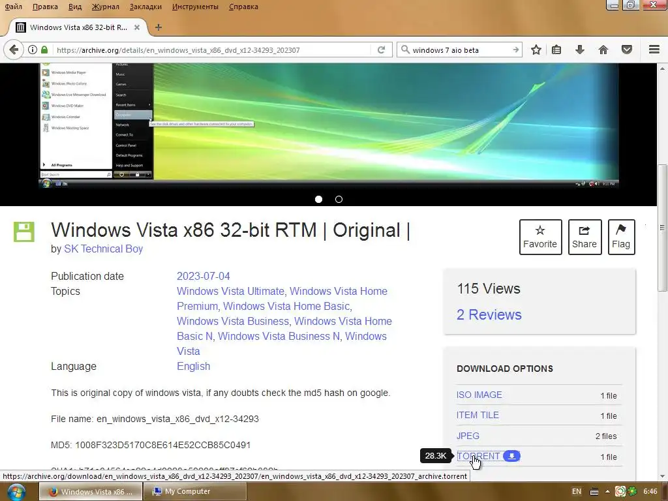Open the Windows Vista Business topic link

(233, 321)
